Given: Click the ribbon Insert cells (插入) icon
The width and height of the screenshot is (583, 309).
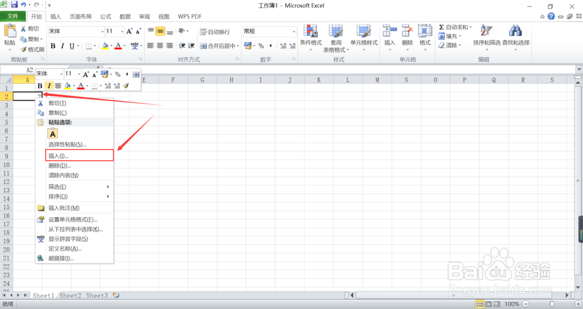Looking at the screenshot, I should point(389,31).
